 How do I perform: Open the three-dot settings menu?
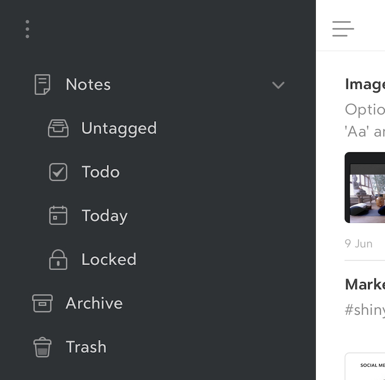pyautogui.click(x=27, y=29)
